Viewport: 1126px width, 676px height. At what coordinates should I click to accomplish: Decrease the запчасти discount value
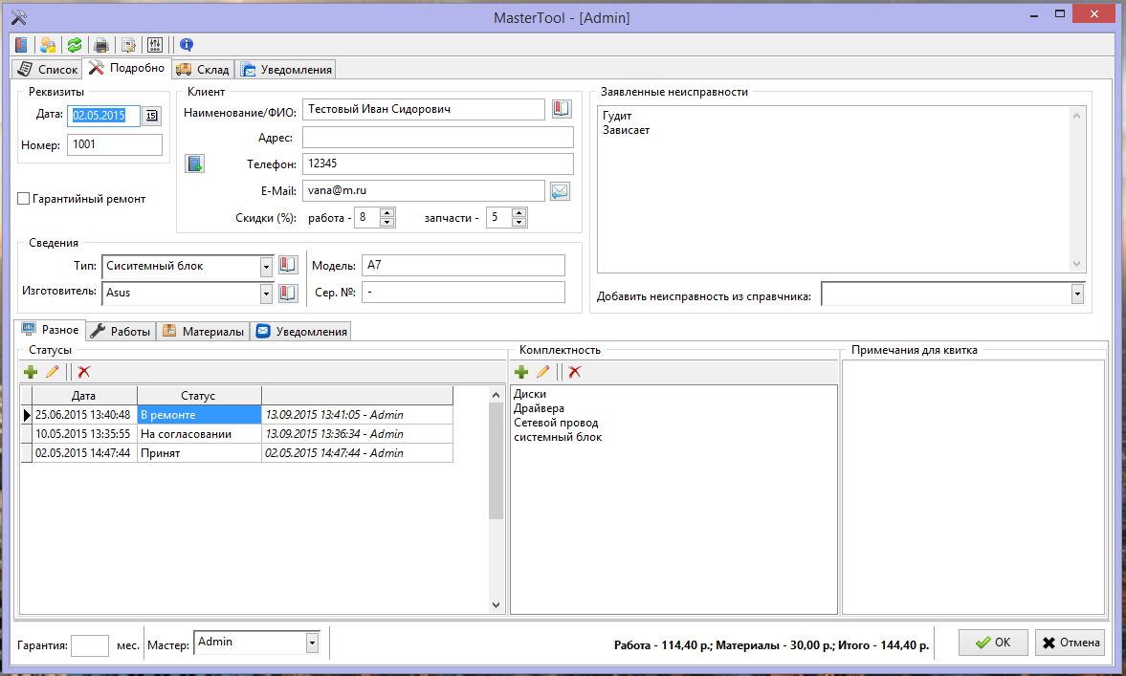tap(519, 223)
